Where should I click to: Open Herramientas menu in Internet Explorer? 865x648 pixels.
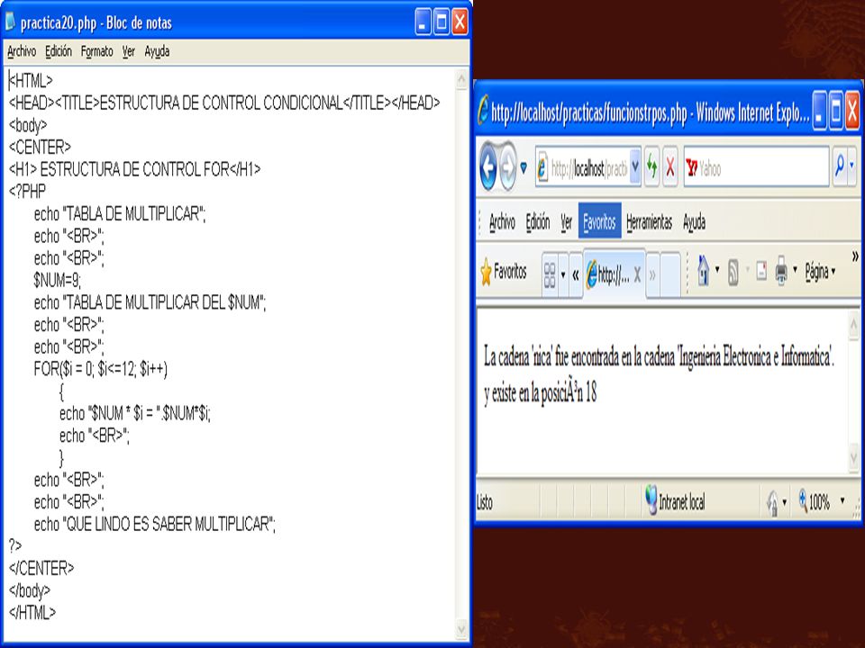[650, 222]
